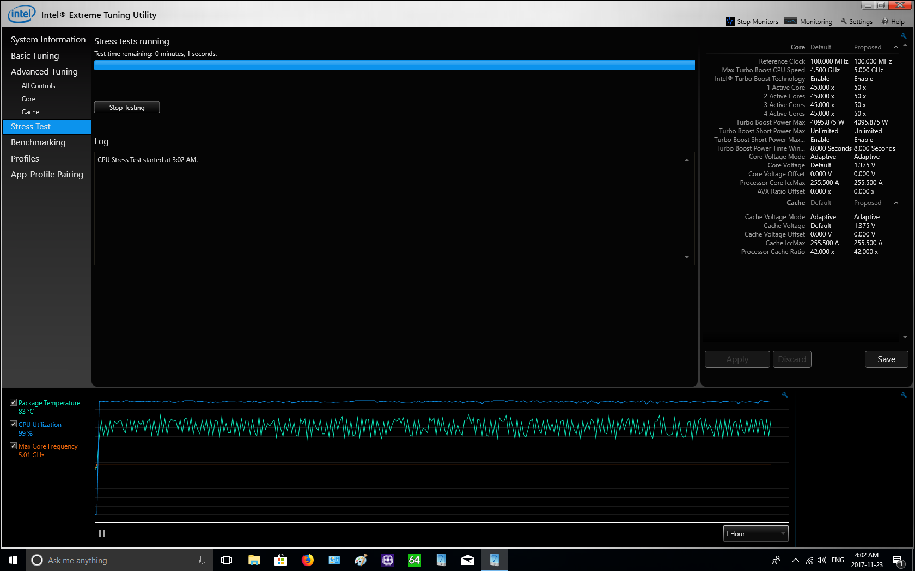Click the stress test progress bar

click(x=394, y=65)
